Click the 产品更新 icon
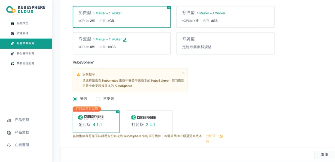335x162 pixels. [x=9, y=120]
